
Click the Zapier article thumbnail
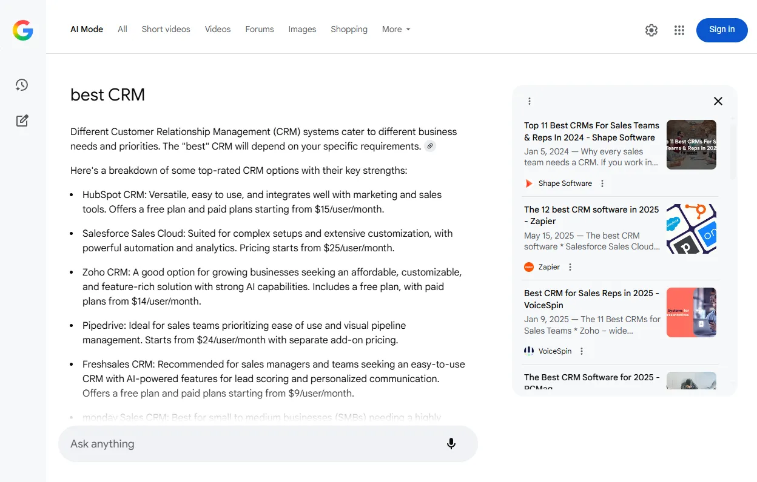tap(691, 228)
